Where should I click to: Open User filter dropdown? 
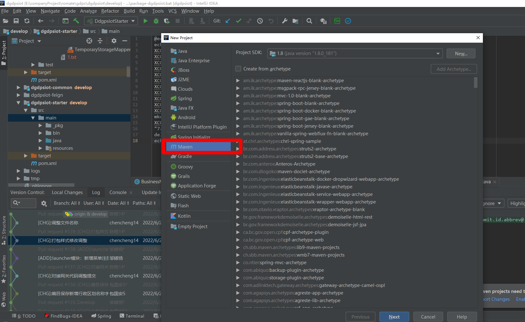coord(94,203)
